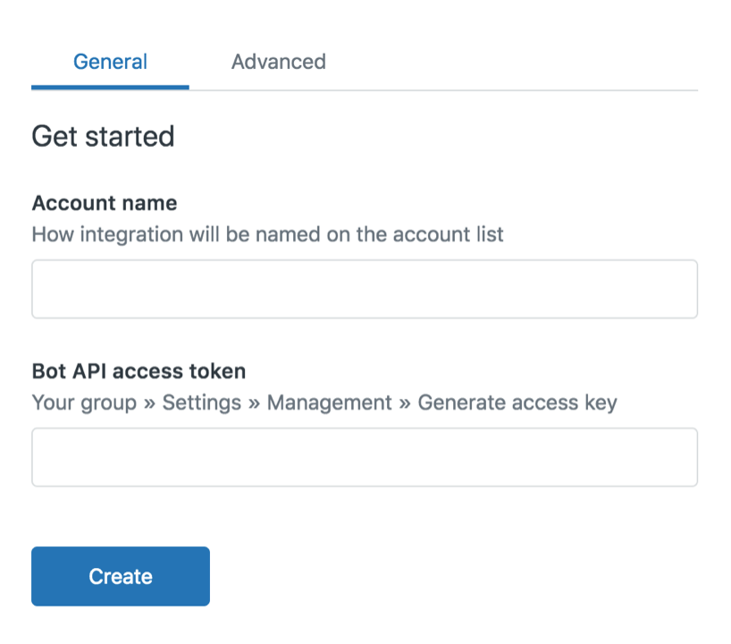Click "Your group" in the token hint
This screenshot has width=731, height=644.
point(84,402)
